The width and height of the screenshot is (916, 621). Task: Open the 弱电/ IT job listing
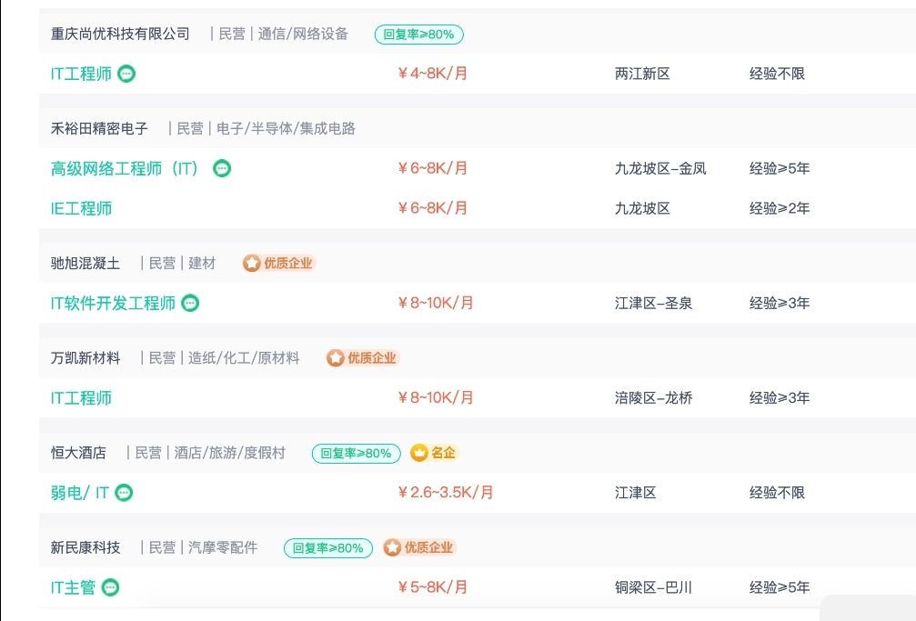click(x=79, y=493)
